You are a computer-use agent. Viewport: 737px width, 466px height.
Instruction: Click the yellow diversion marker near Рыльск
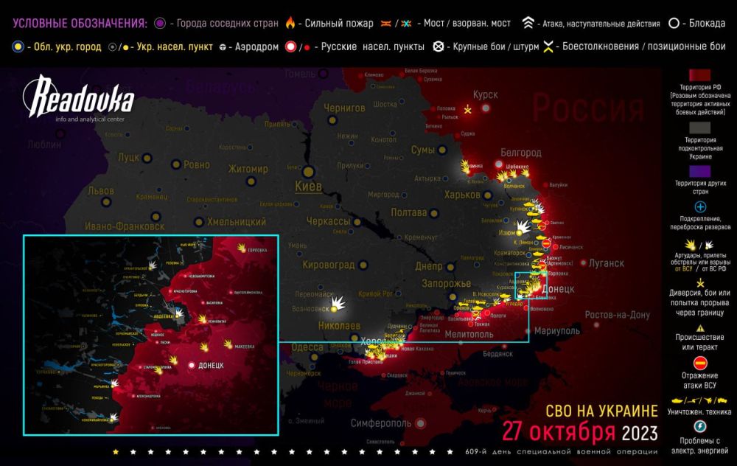[x=467, y=110]
